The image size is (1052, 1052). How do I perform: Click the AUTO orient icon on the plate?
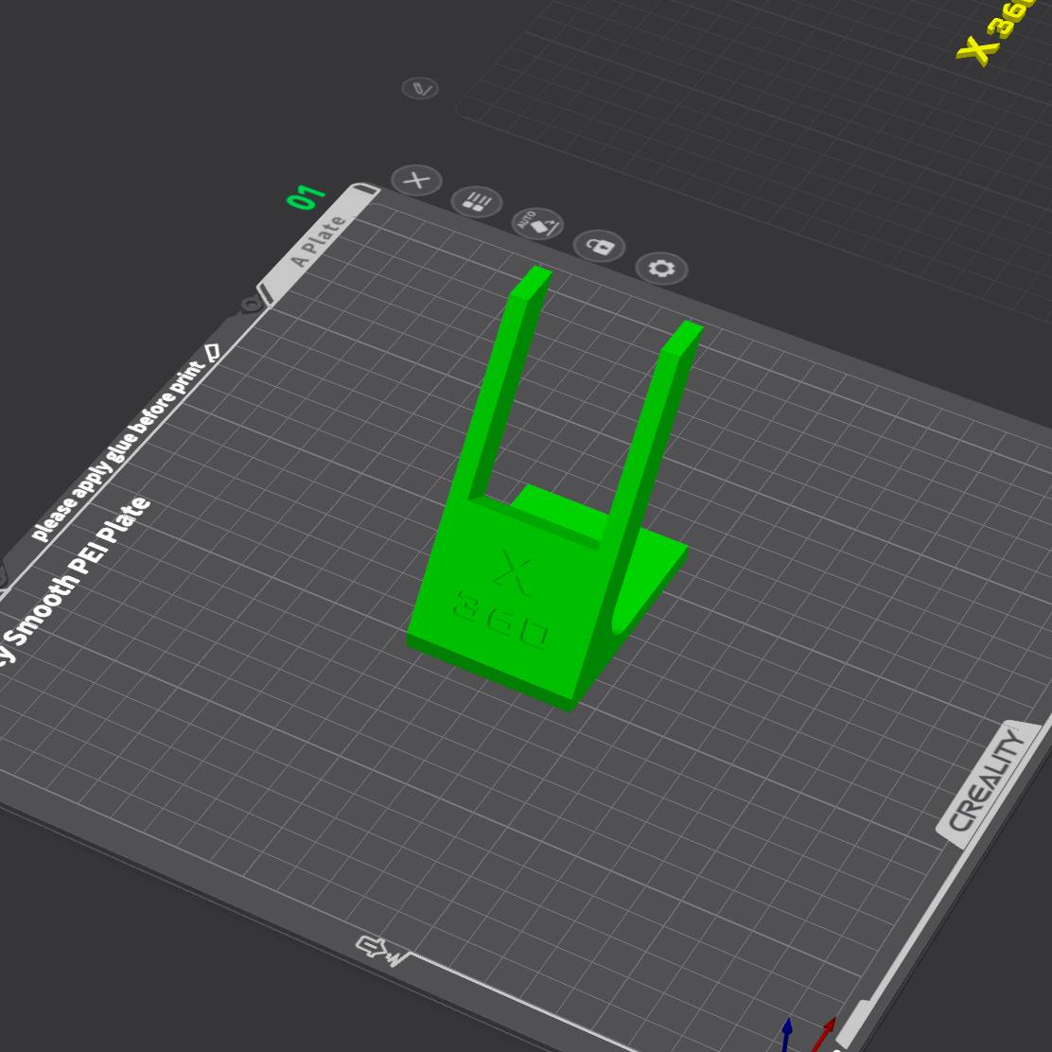tap(537, 224)
